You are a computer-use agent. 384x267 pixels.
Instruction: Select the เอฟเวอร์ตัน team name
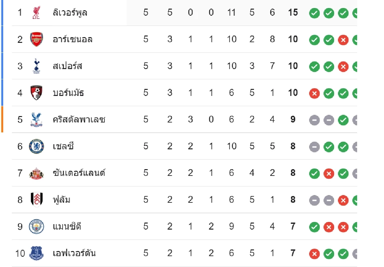[74, 254]
